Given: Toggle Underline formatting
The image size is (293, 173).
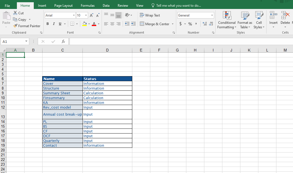Looking at the screenshot, I should click(x=60, y=24).
